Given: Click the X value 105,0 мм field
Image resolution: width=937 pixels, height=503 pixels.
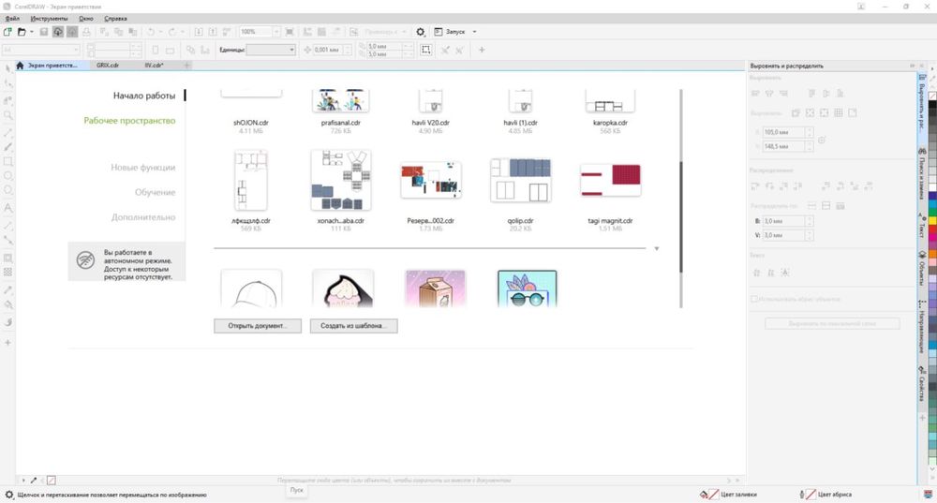Looking at the screenshot, I should click(x=783, y=132).
